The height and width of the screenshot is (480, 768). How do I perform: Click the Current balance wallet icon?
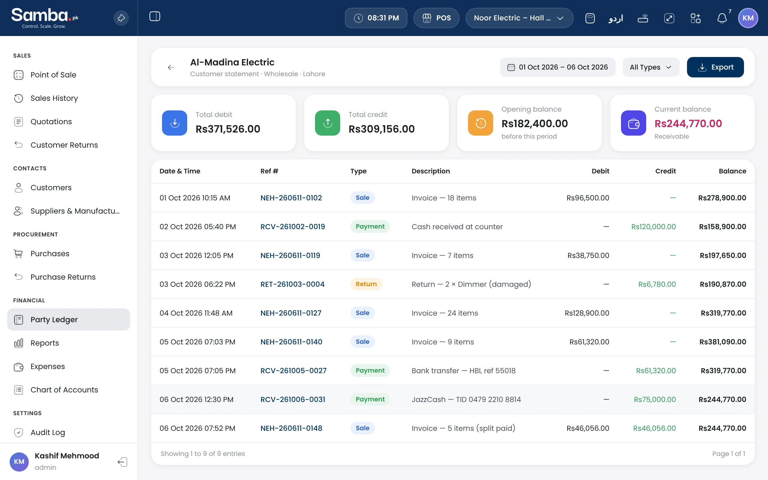633,123
